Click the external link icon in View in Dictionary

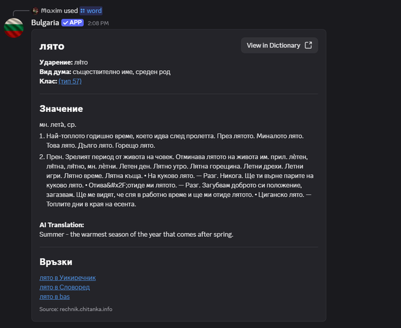point(308,46)
